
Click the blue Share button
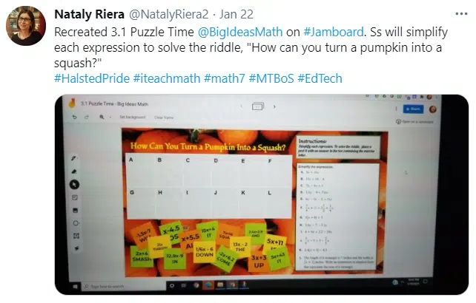pyautogui.click(x=413, y=109)
